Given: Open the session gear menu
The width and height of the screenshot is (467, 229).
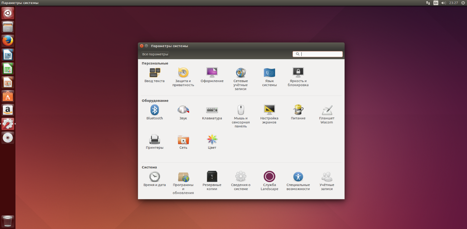Looking at the screenshot, I should pos(463,3).
